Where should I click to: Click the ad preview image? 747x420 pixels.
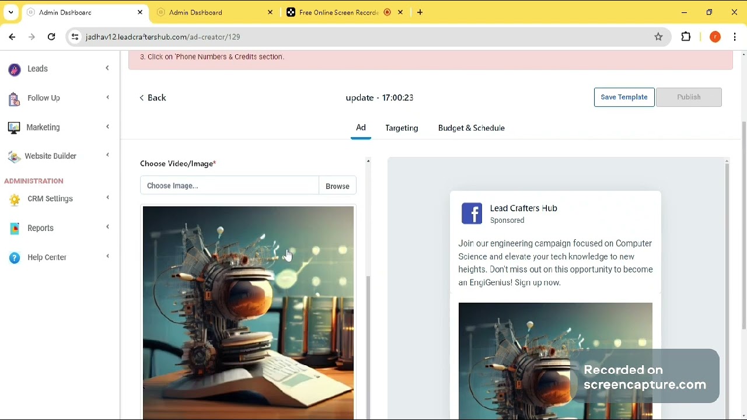click(556, 360)
